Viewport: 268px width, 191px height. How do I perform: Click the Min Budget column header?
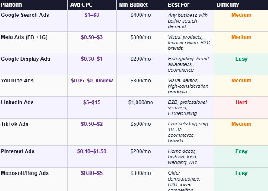click(x=134, y=5)
